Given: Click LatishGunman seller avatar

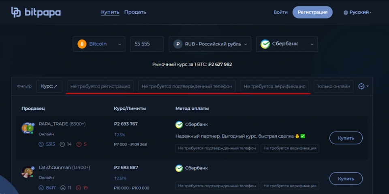Looking at the screenshot, I should [28, 171].
